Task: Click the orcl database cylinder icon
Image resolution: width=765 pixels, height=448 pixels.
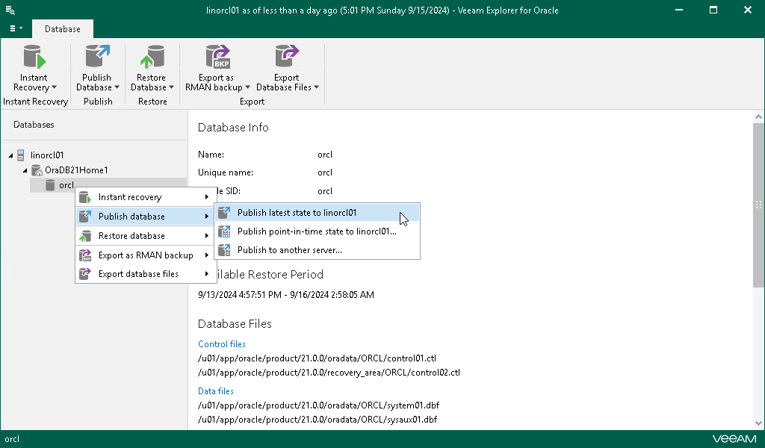Action: tap(50, 185)
